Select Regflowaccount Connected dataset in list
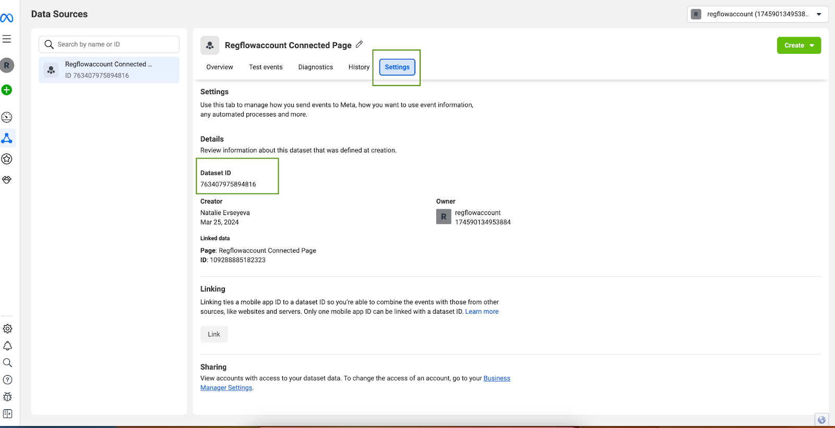 [x=109, y=70]
